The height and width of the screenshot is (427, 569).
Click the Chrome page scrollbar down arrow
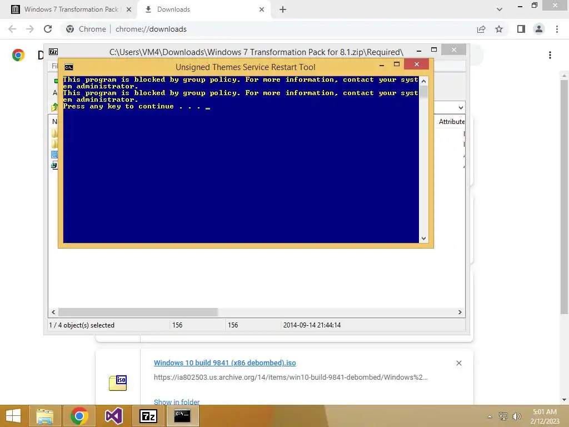point(564,400)
